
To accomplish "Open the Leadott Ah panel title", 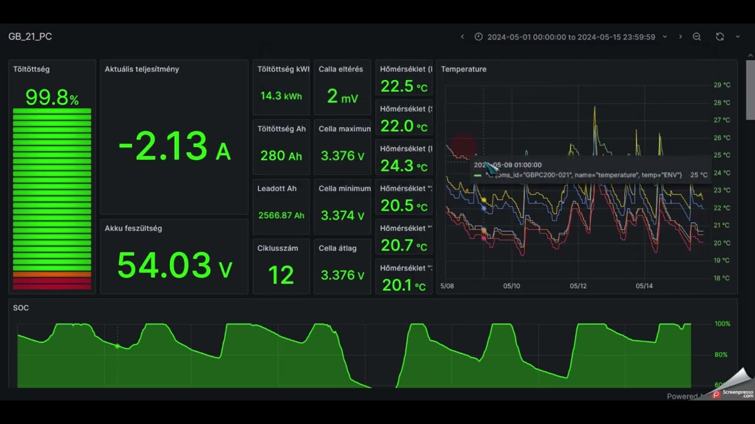I will 277,188.
